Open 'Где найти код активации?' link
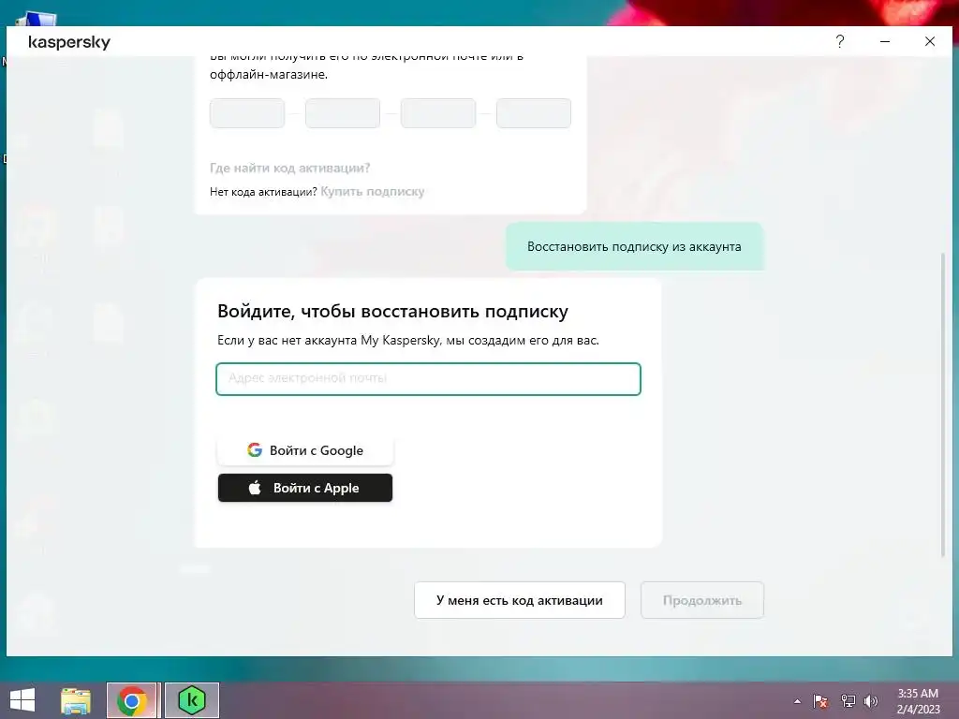This screenshot has width=959, height=719. click(290, 168)
